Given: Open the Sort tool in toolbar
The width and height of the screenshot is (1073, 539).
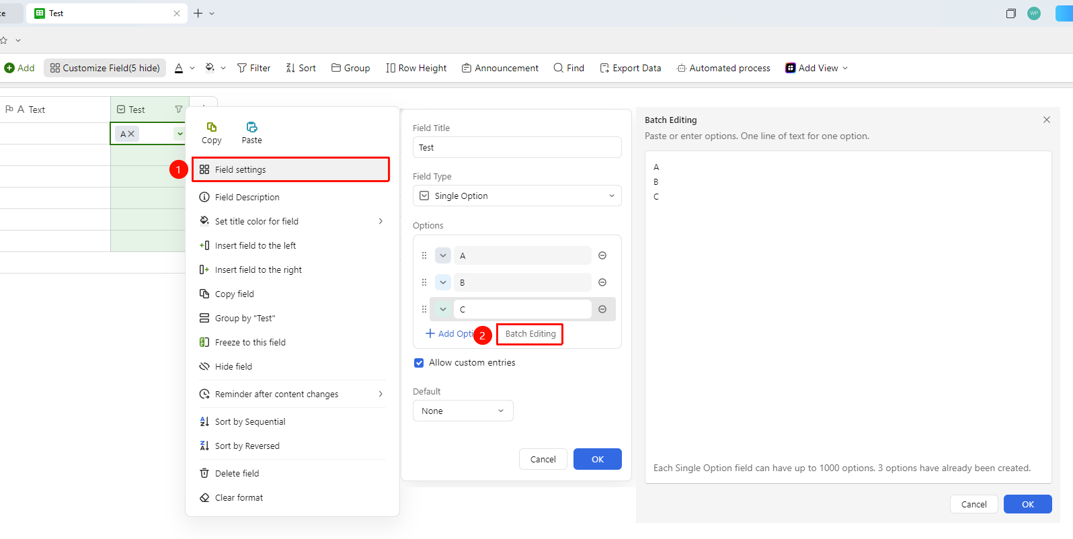Looking at the screenshot, I should point(301,68).
